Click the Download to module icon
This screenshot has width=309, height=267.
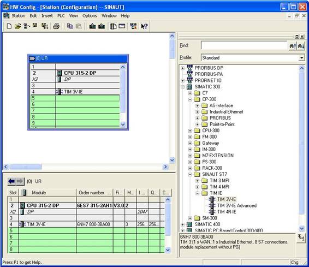point(93,26)
